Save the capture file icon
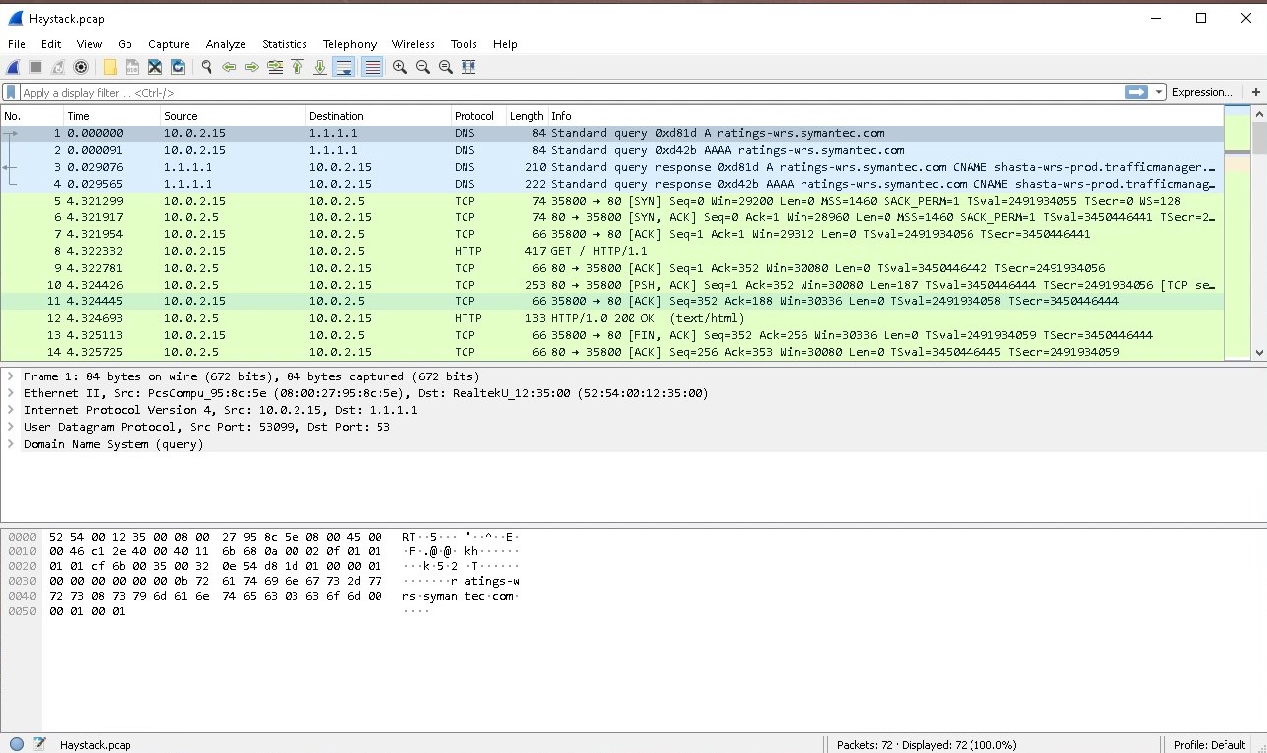The height and width of the screenshot is (753, 1267). (132, 67)
